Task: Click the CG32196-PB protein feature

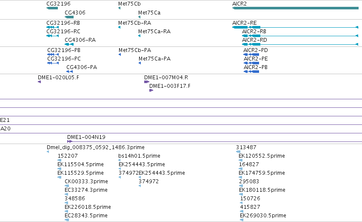Action: (x=53, y=55)
